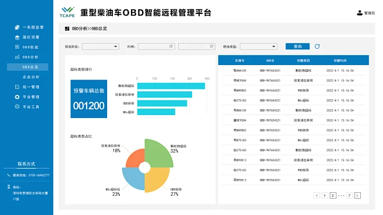383x215 pixels.
Task: Click the 超标类型排行 section title
Action: [x=81, y=70]
